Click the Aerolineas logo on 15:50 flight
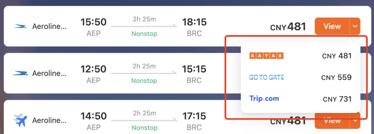This screenshot has height=134, width=374. click(x=20, y=26)
